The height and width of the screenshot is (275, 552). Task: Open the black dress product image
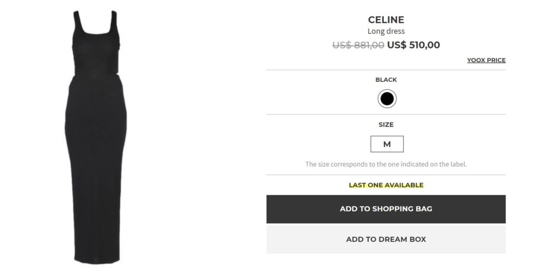(96, 135)
